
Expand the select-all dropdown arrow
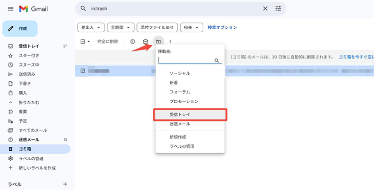pos(89,42)
